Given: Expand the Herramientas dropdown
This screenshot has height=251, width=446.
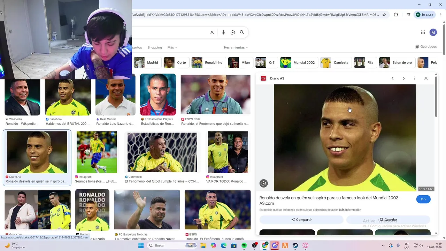Looking at the screenshot, I should pyautogui.click(x=236, y=47).
